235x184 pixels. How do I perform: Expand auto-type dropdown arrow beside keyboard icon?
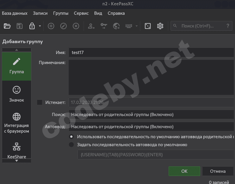click(136, 26)
